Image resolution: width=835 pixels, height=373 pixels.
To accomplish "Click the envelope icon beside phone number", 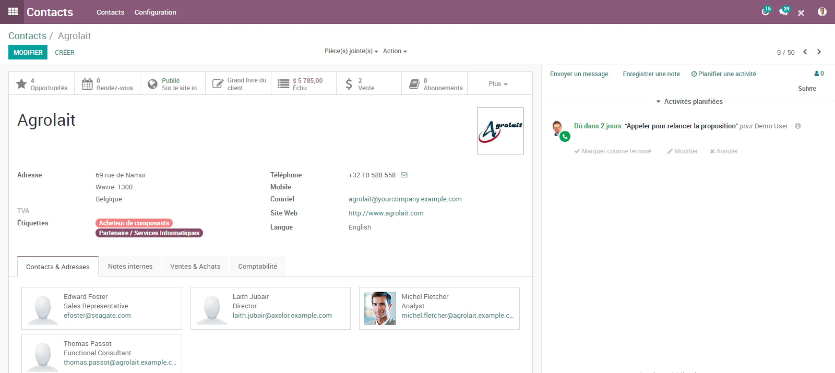I will coord(404,175).
